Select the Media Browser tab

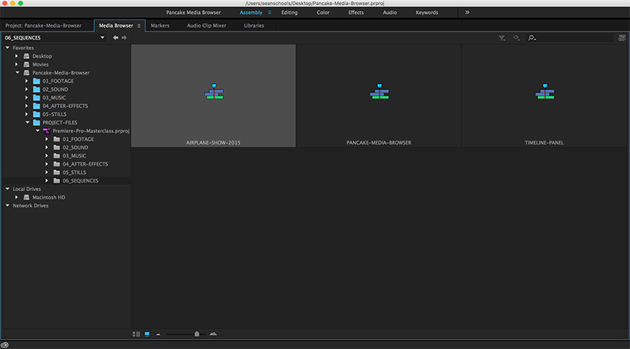(x=116, y=26)
